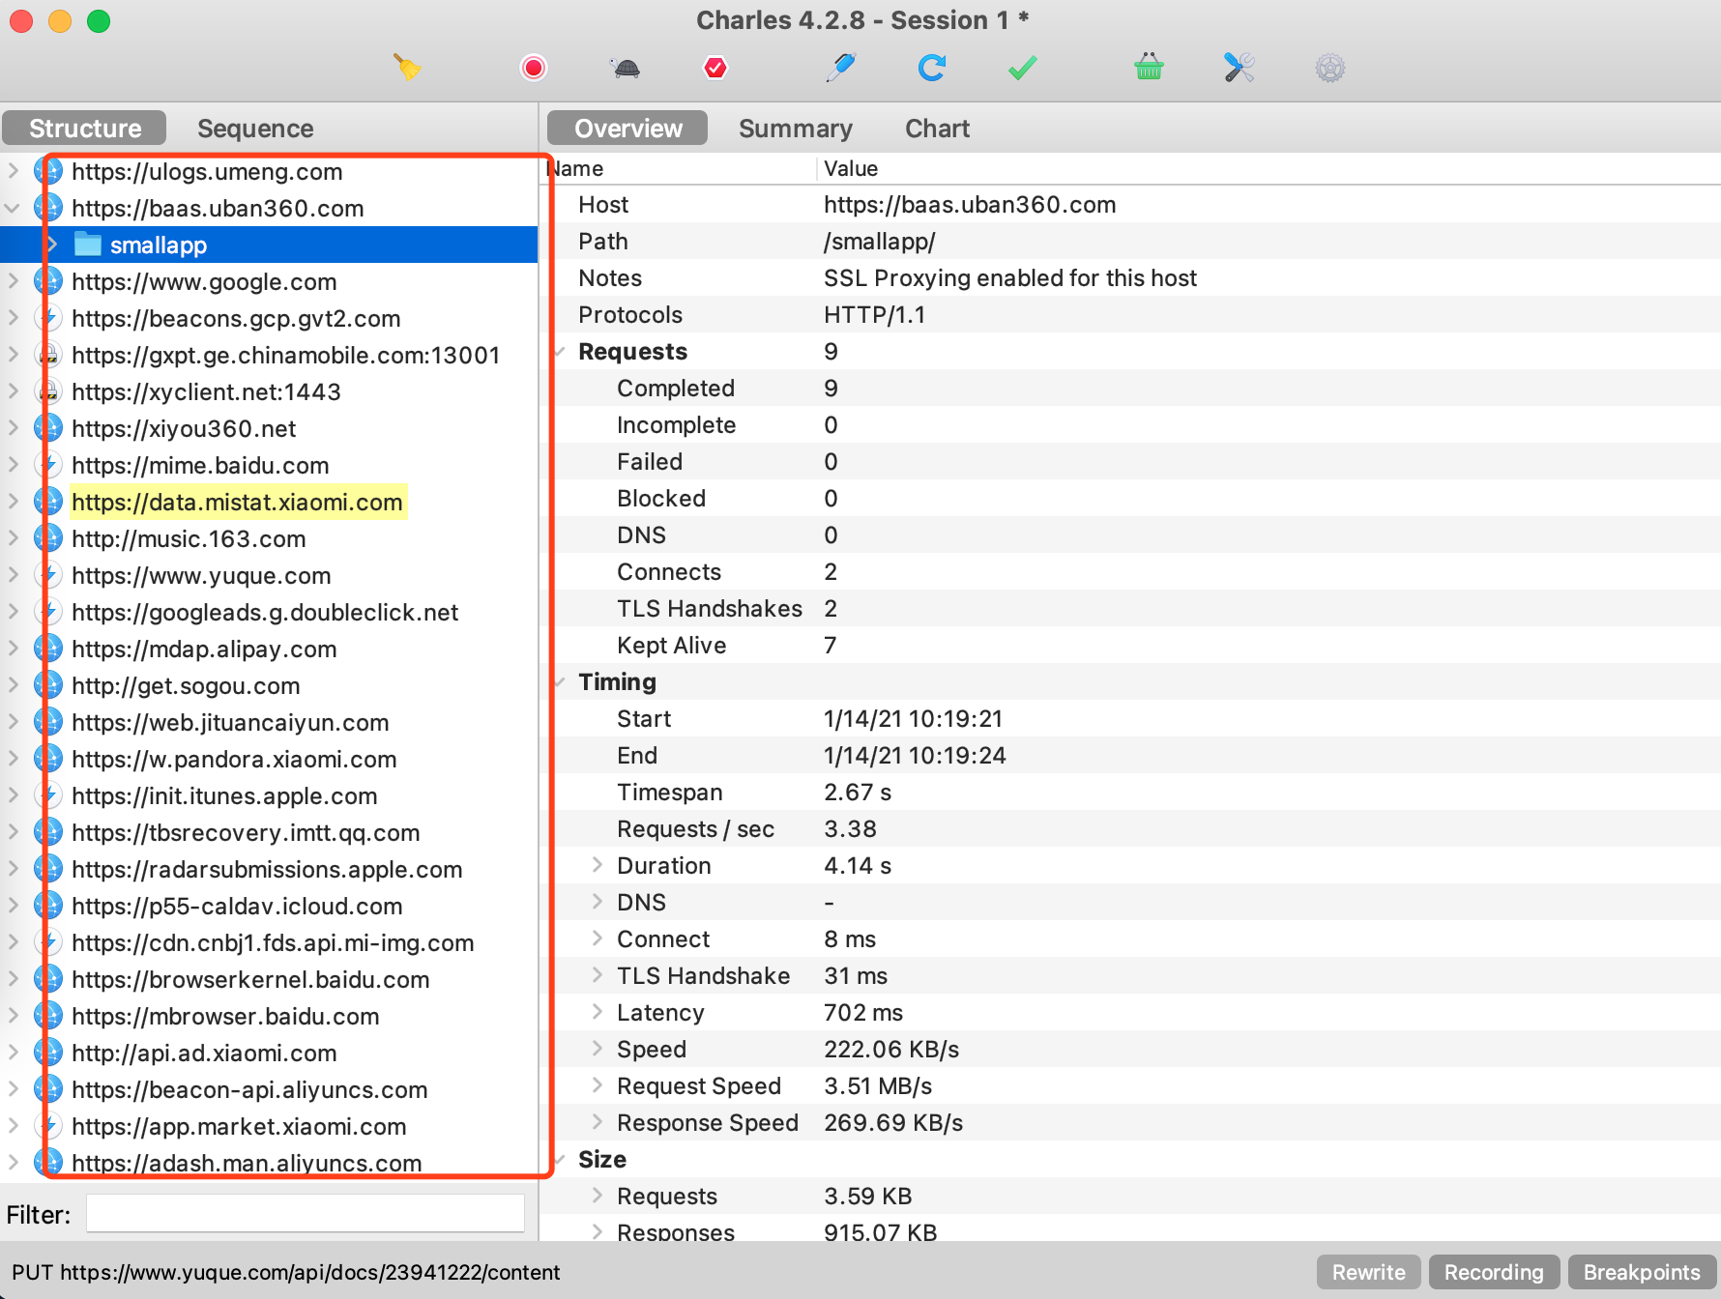Expand the Request Speed row
Image resolution: width=1721 pixels, height=1299 pixels.
[597, 1085]
